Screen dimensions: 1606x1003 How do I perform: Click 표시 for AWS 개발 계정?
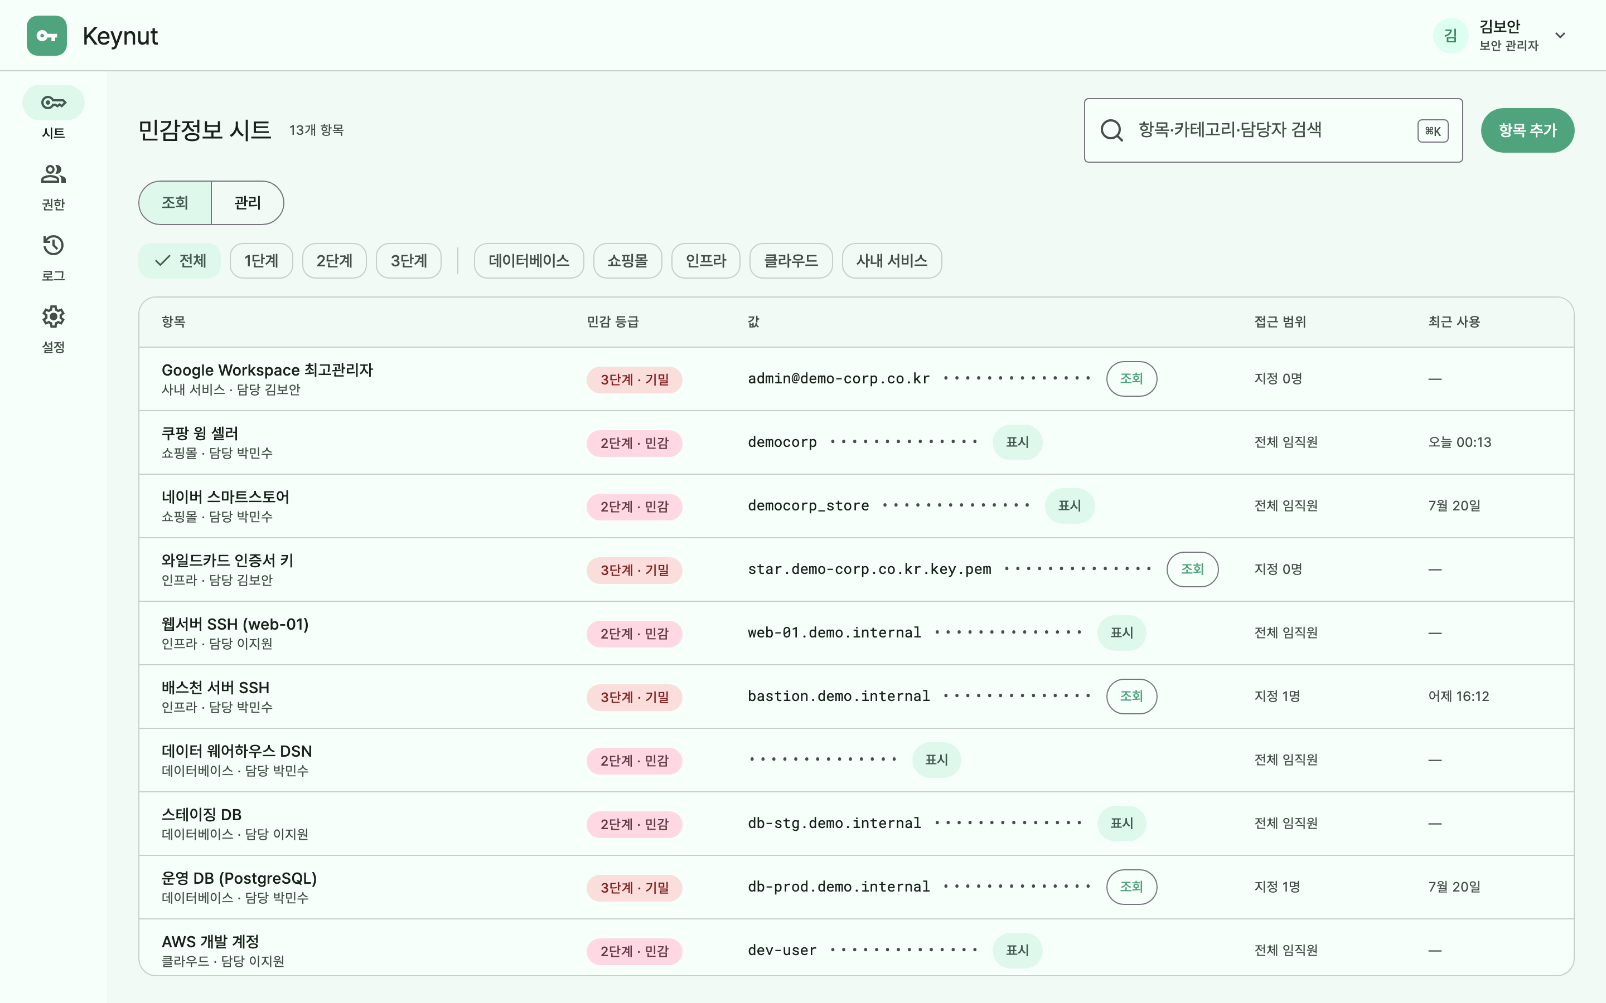click(1017, 951)
